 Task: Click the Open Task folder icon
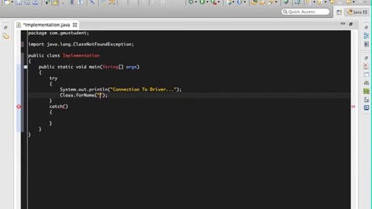[x=262, y=2]
